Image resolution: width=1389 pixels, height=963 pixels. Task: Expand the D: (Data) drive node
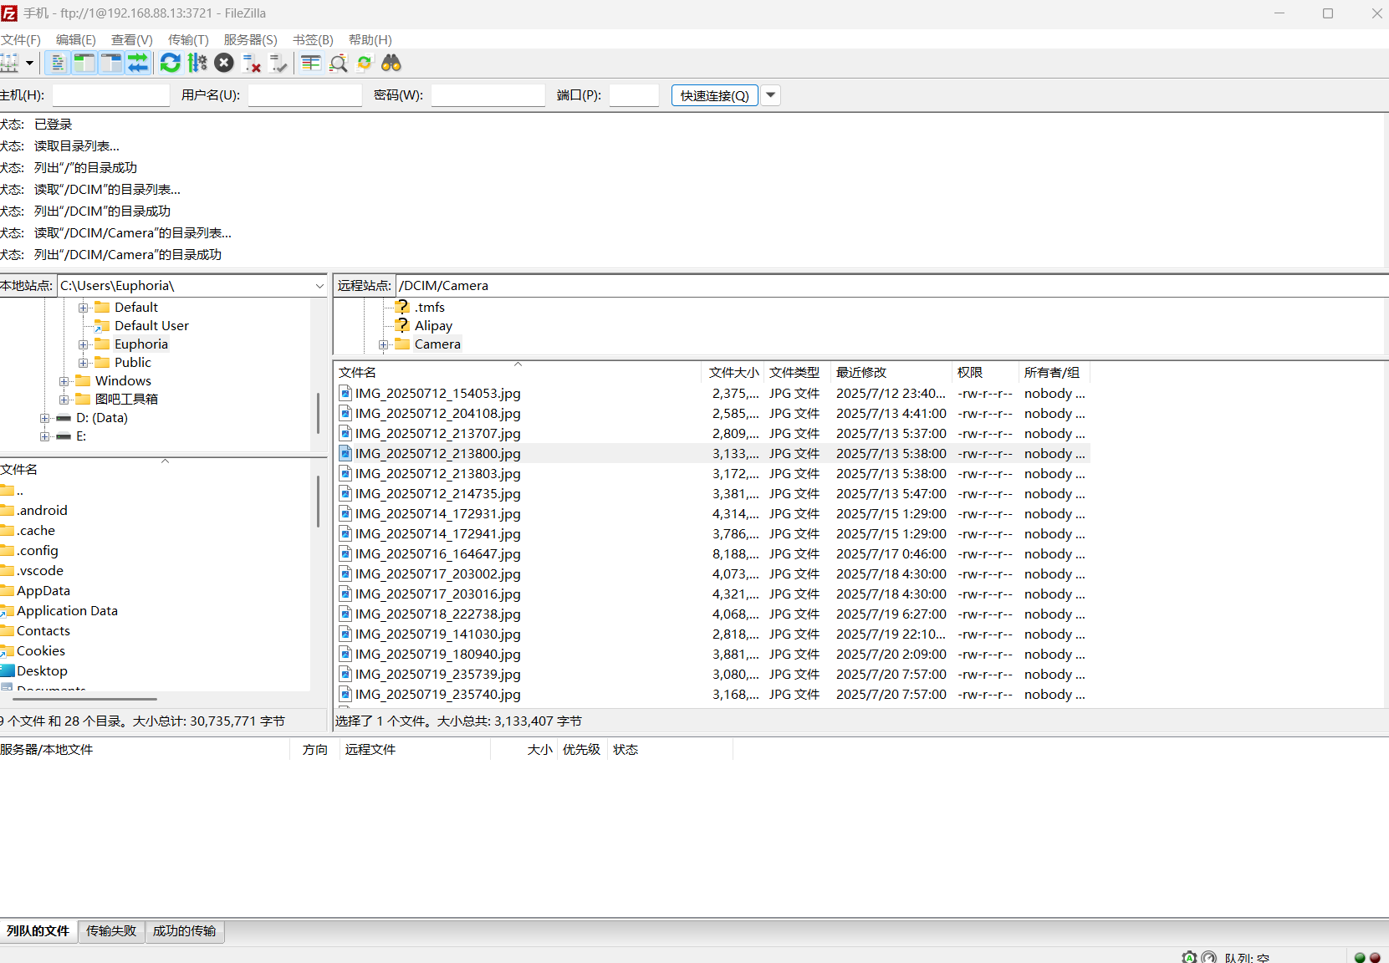click(x=45, y=418)
